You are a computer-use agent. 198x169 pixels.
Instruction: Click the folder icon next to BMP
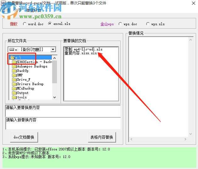(14, 75)
